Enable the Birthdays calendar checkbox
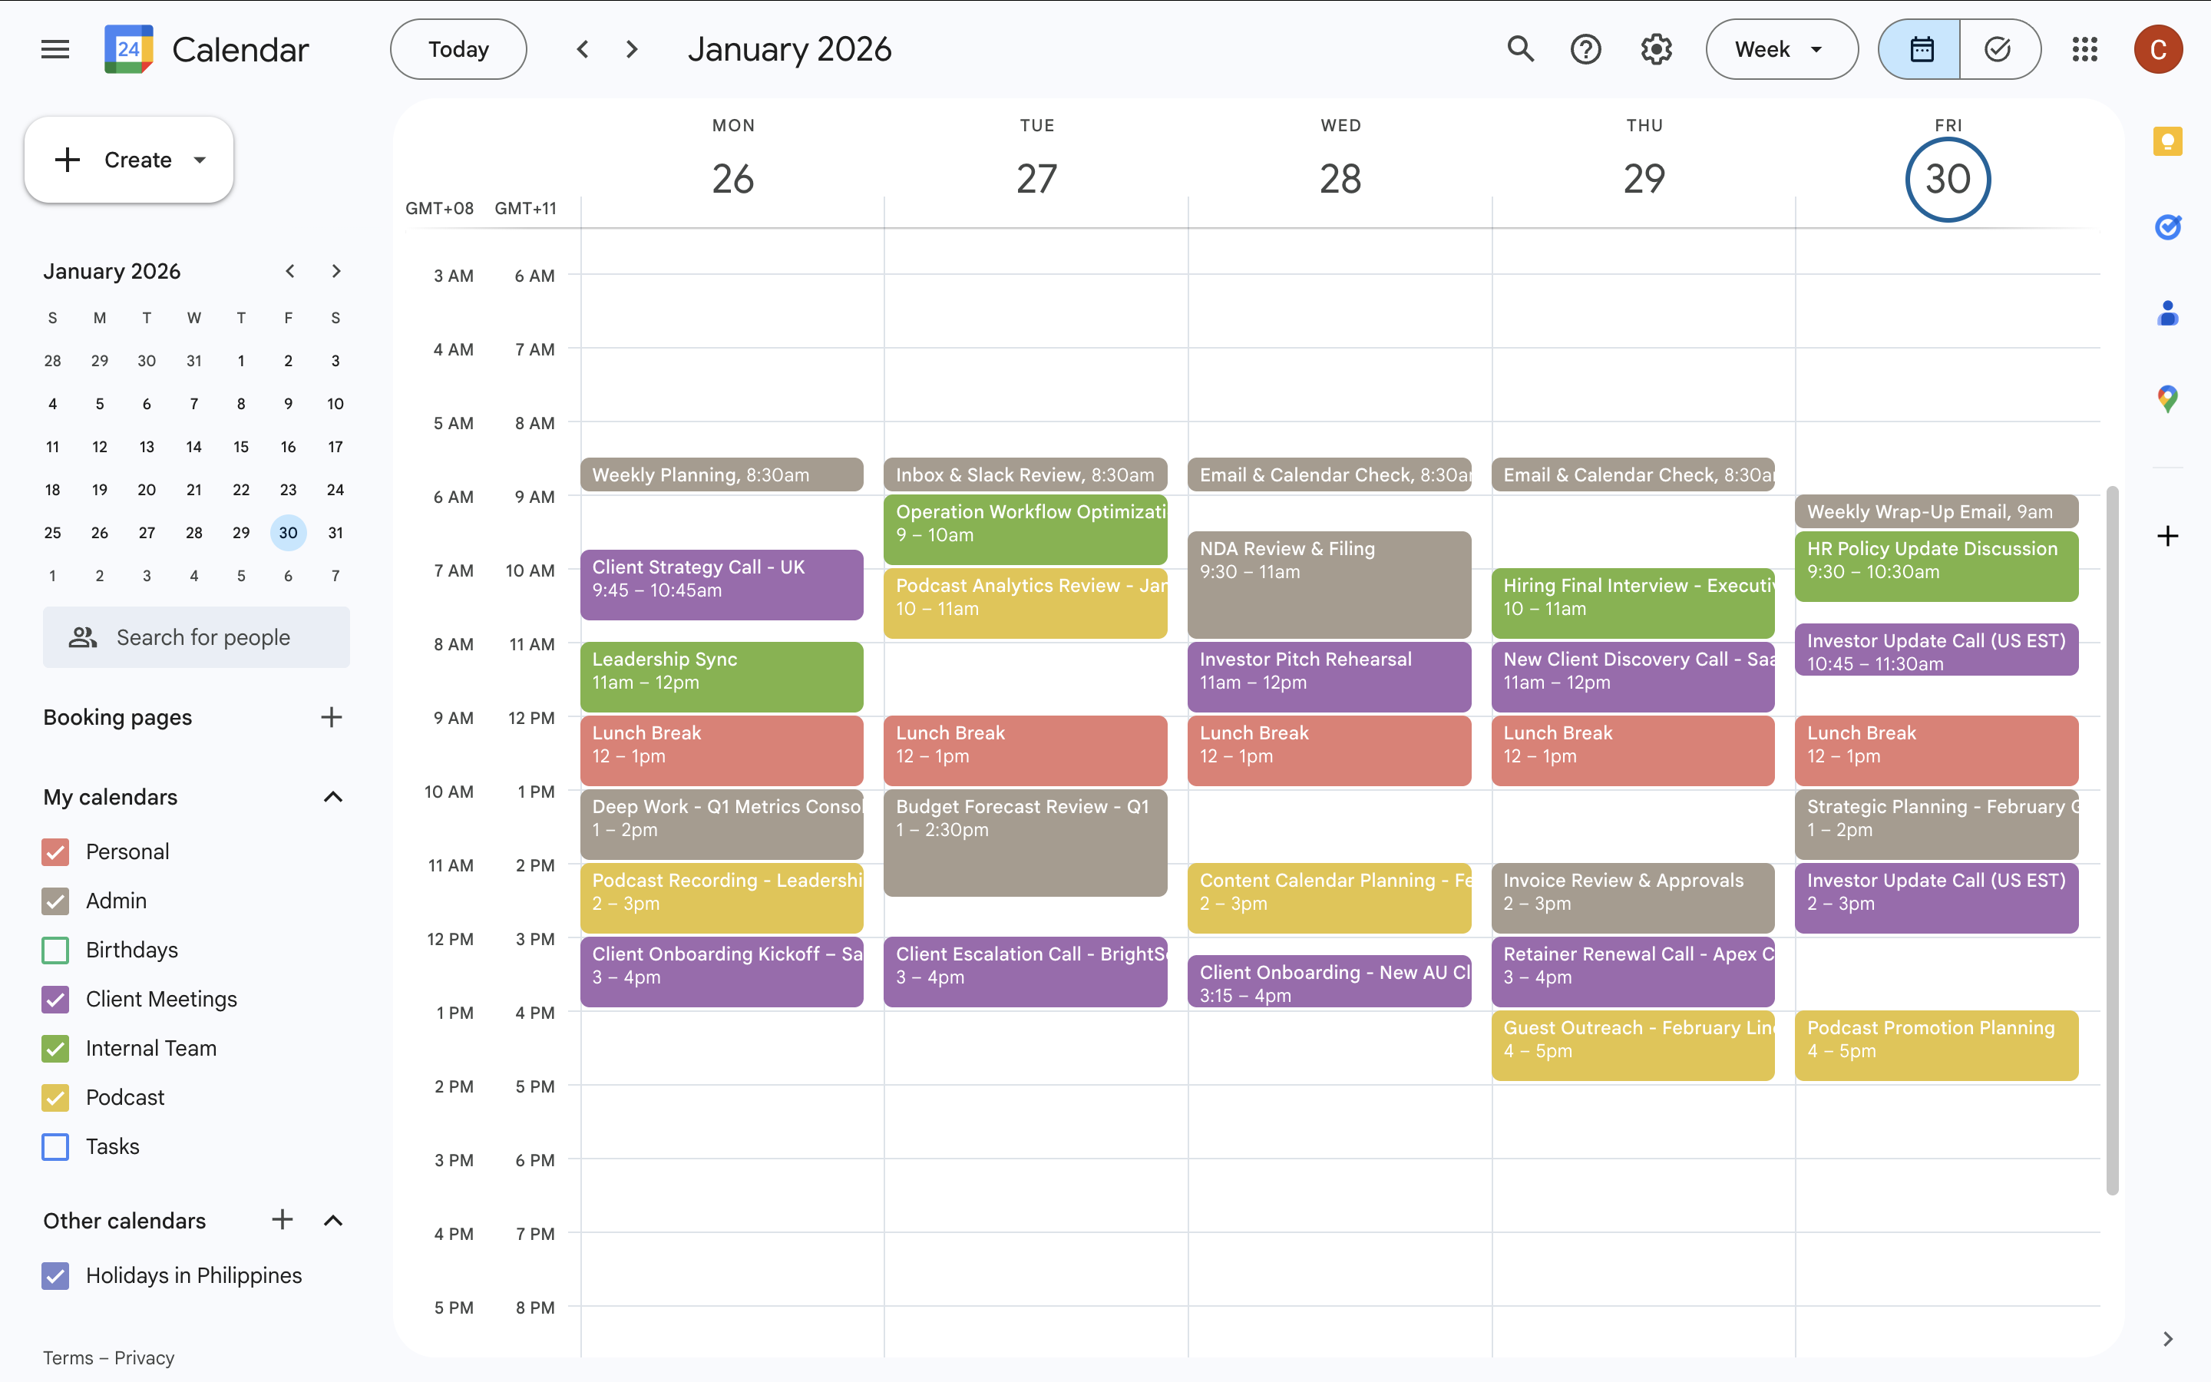The height and width of the screenshot is (1382, 2211). (x=56, y=951)
